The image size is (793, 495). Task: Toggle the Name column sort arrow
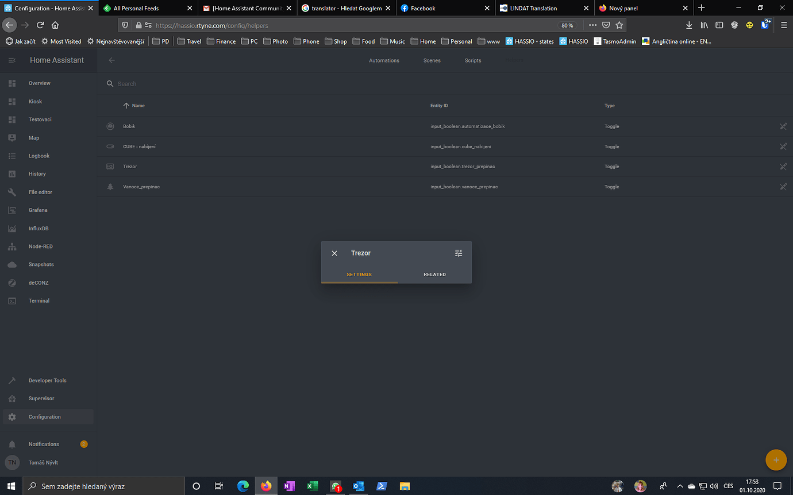pyautogui.click(x=126, y=105)
